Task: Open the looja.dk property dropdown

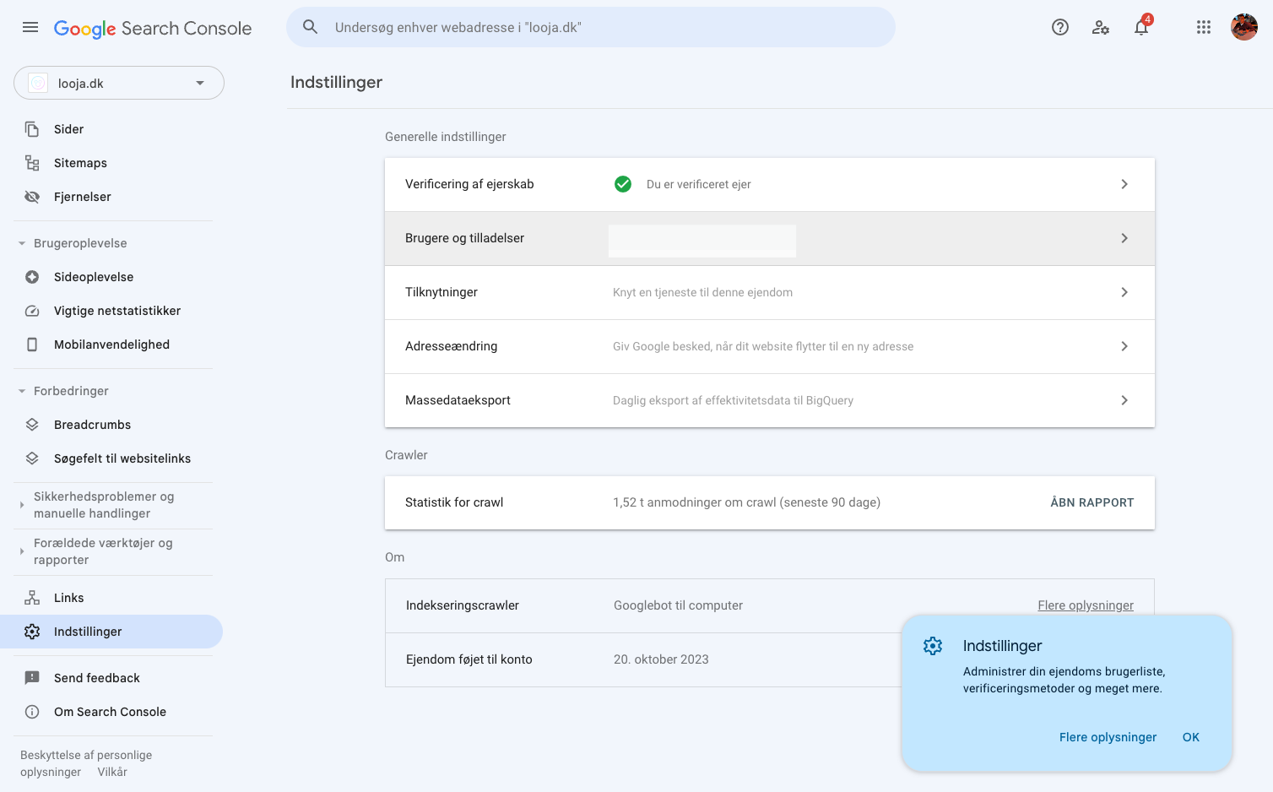Action: (x=119, y=83)
